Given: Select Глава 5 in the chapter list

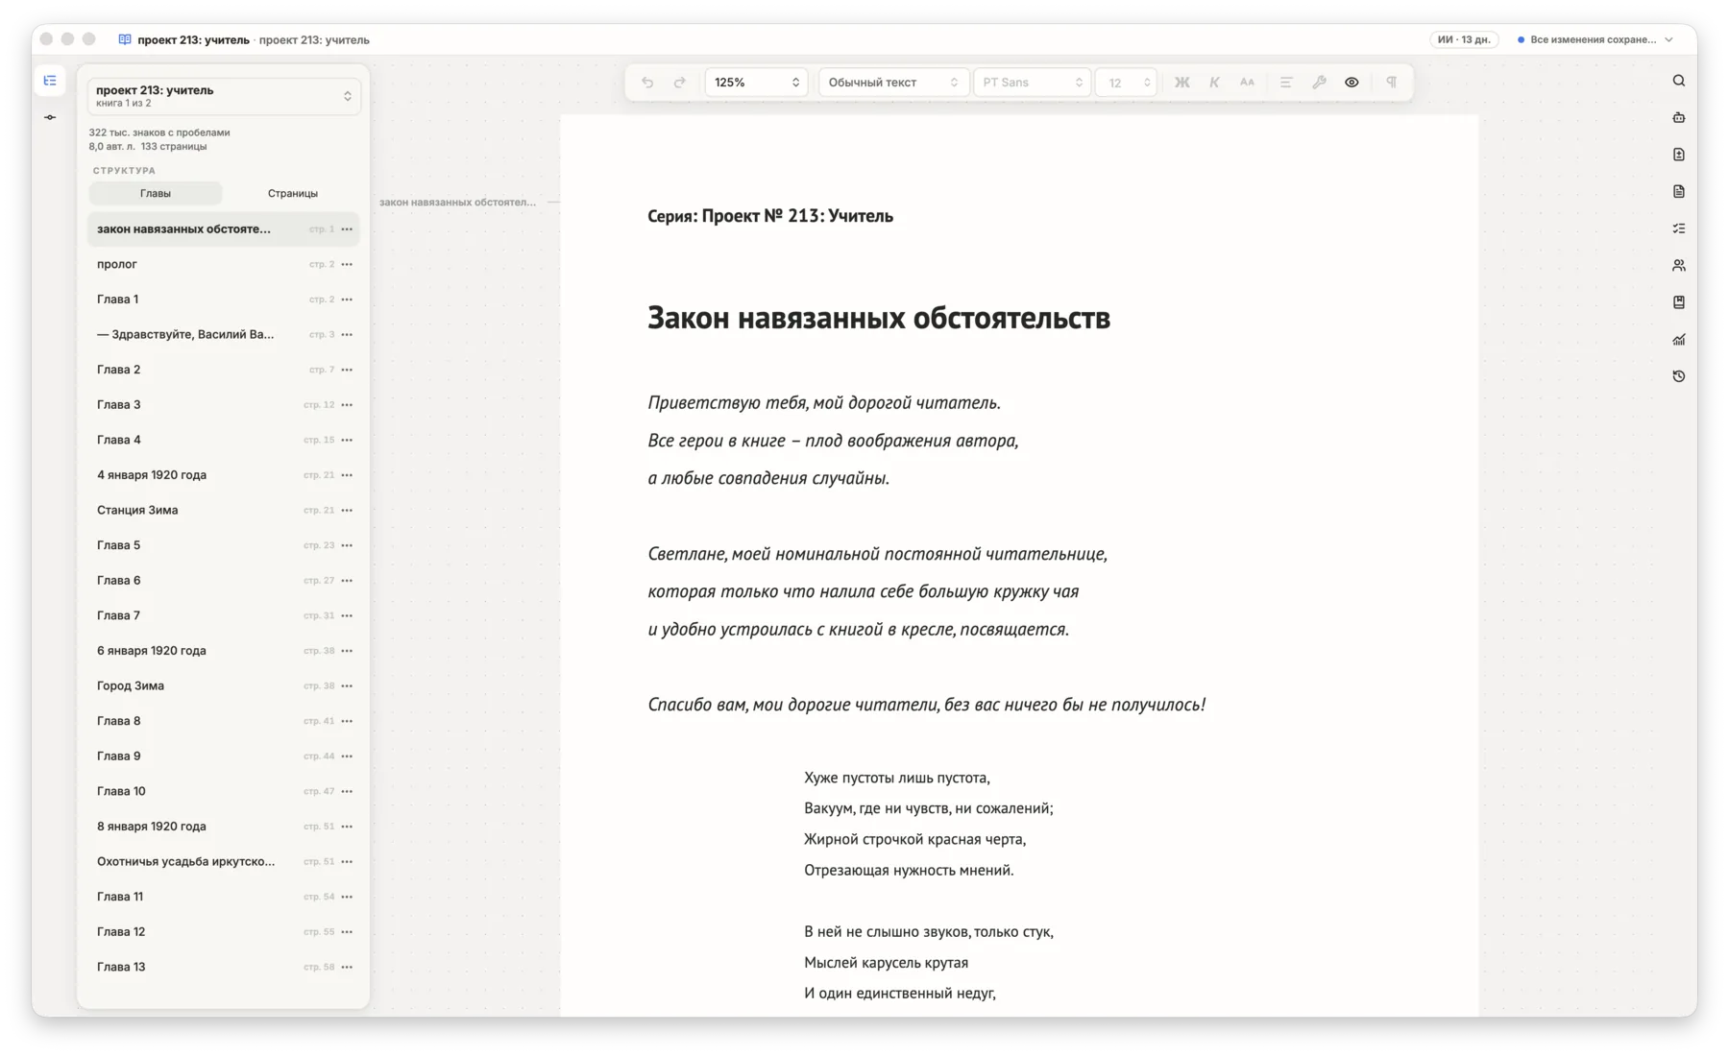Looking at the screenshot, I should [x=224, y=545].
